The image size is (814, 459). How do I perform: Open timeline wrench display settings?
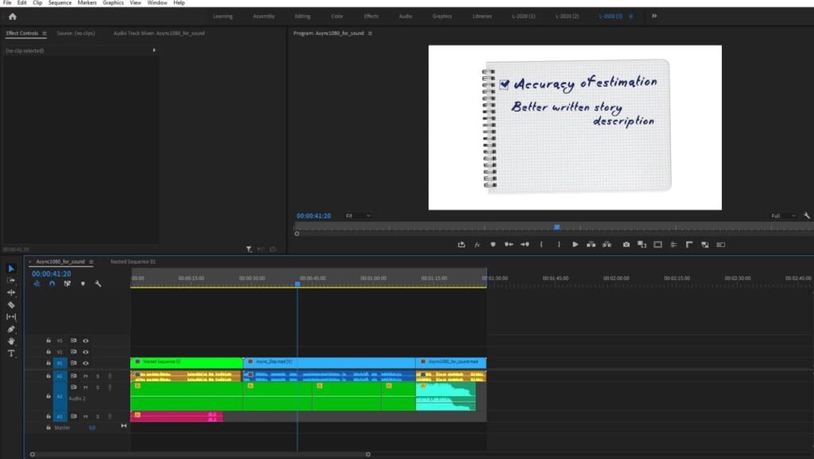[98, 283]
